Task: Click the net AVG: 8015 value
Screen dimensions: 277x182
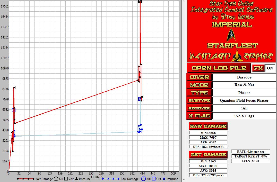Action: point(208,170)
